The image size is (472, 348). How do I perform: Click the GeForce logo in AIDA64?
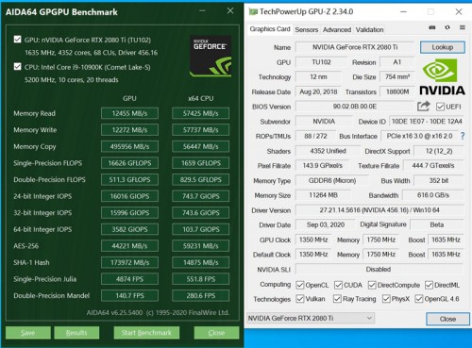pyautogui.click(x=211, y=56)
